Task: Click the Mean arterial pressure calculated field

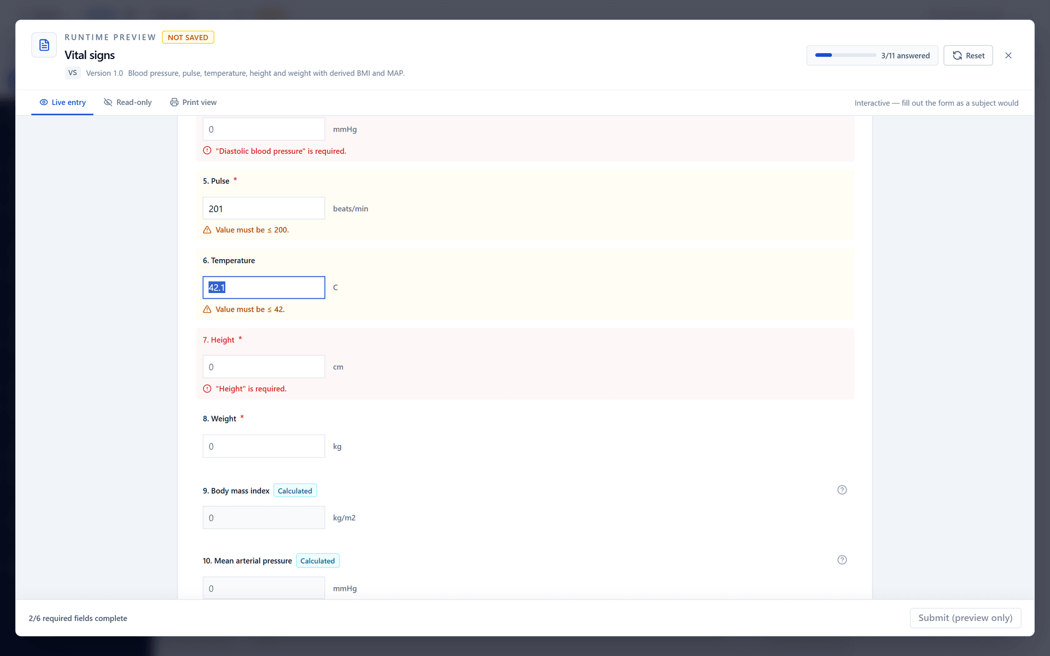Action: pos(264,588)
